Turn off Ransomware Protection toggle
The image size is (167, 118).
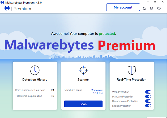click(148, 101)
